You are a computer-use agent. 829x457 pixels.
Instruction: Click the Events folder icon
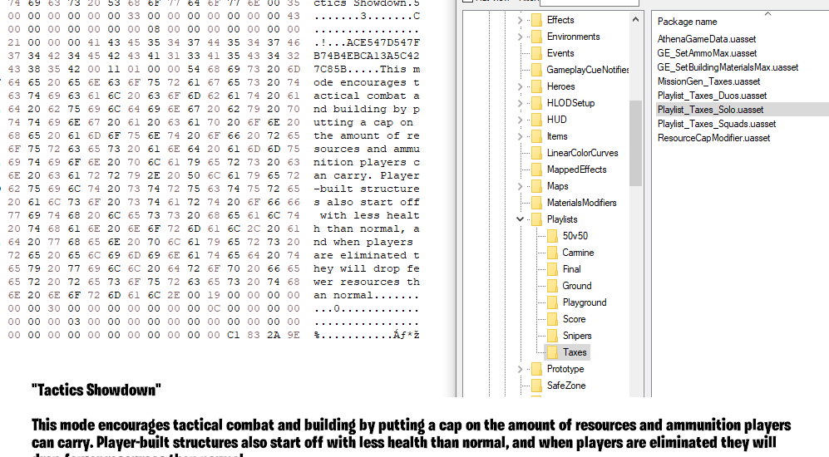[536, 53]
